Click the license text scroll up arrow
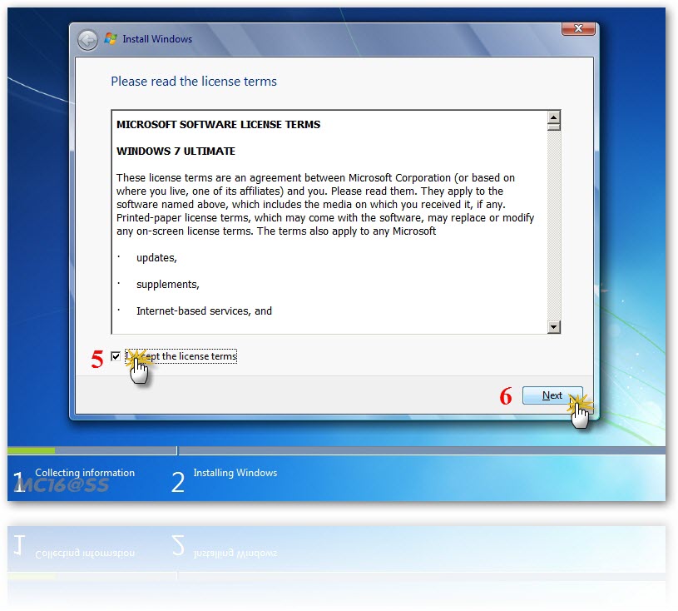This screenshot has width=678, height=611. click(x=553, y=117)
